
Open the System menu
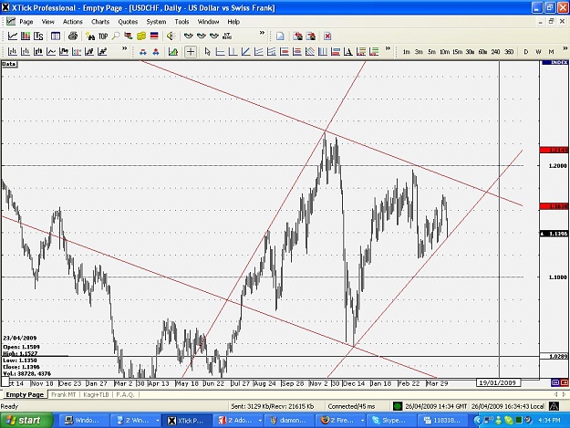156,22
